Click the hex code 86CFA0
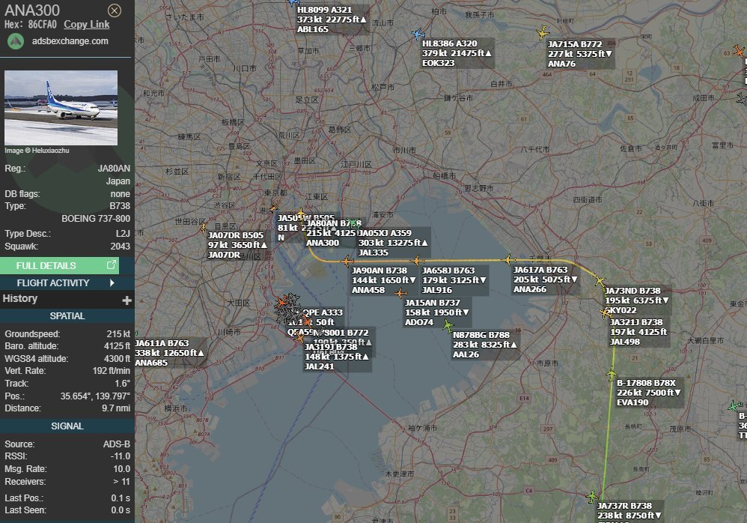The image size is (747, 523). pos(43,25)
